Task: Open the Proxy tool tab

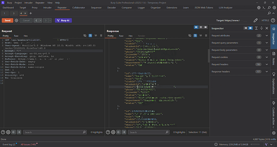Action: click(x=35, y=8)
